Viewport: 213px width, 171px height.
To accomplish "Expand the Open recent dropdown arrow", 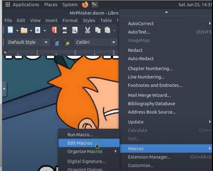I will [31, 31].
